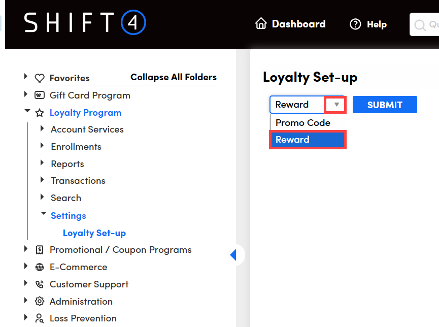Expand the Reports subfolder arrow
Viewport: 439px width, 327px height.
point(42,163)
